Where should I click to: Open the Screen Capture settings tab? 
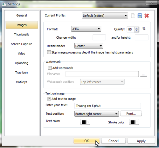pos(22,44)
